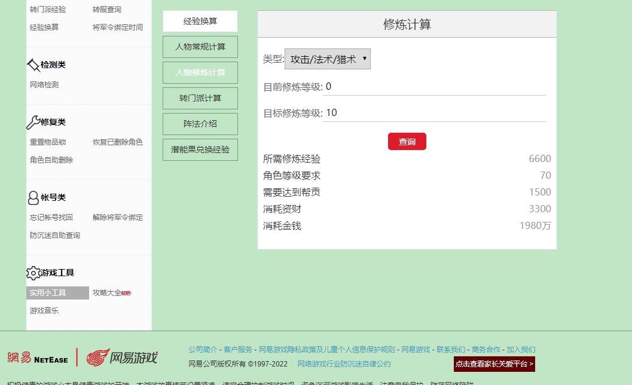
Task: Open the 阵法介绍 tab
Action: point(200,124)
